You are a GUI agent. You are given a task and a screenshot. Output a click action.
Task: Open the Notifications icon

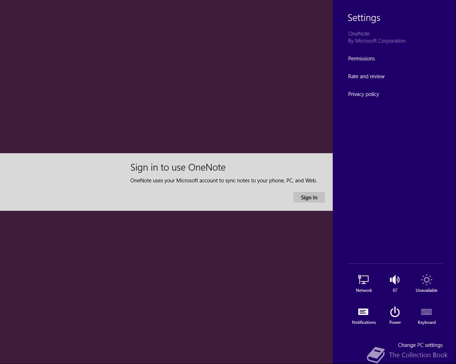pyautogui.click(x=364, y=316)
